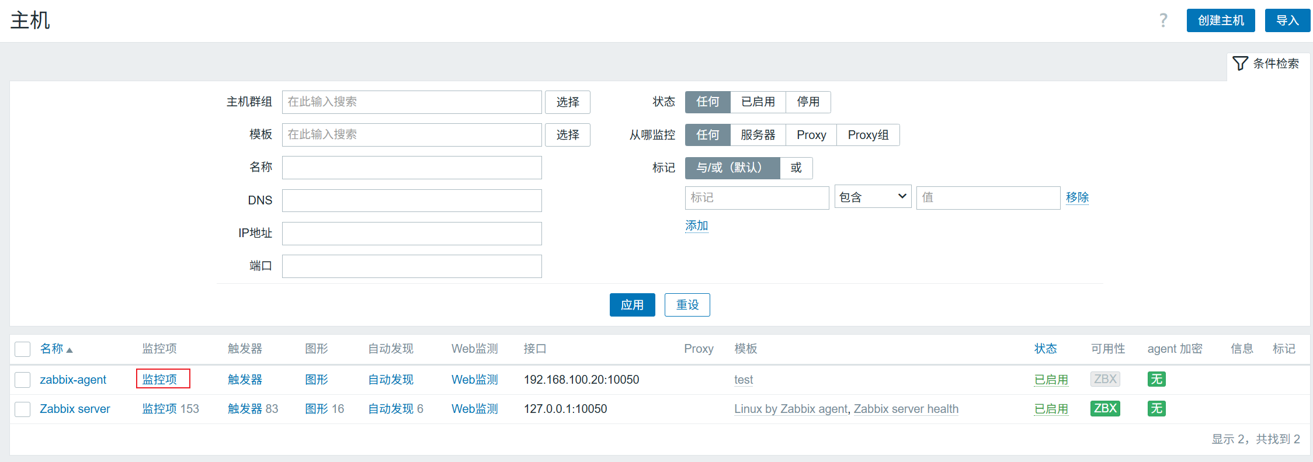The width and height of the screenshot is (1313, 462).
Task: Focus the 模板 search field
Action: pos(412,135)
